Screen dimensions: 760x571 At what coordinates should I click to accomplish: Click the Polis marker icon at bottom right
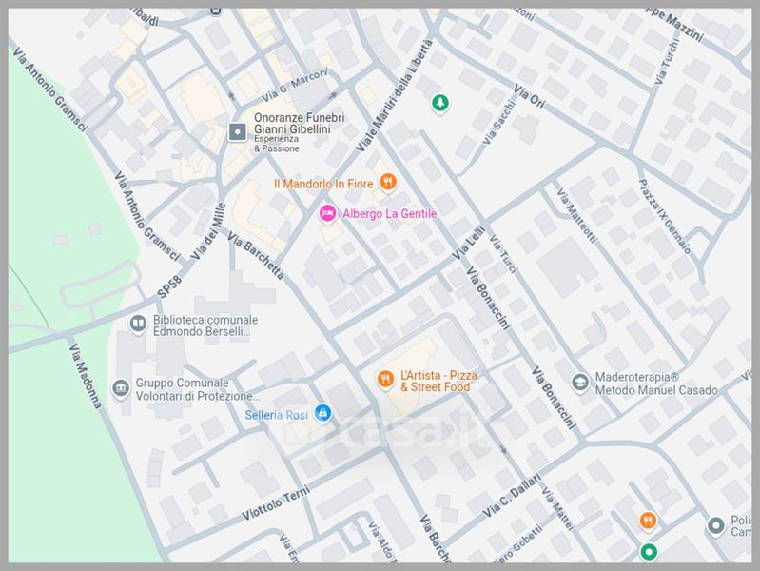pos(715,525)
